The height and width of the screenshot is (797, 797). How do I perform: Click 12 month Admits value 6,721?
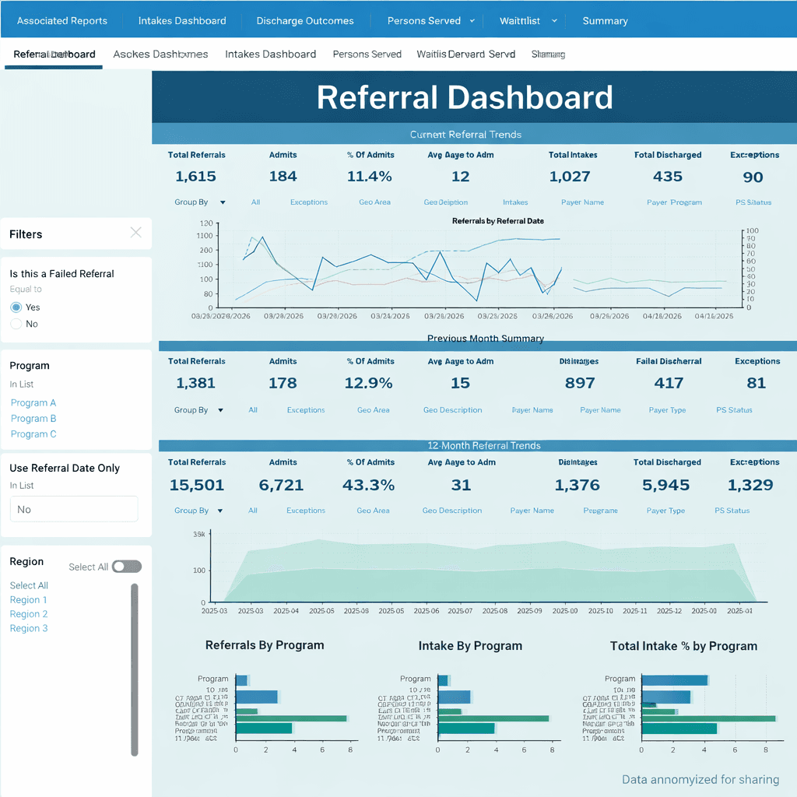pos(281,485)
